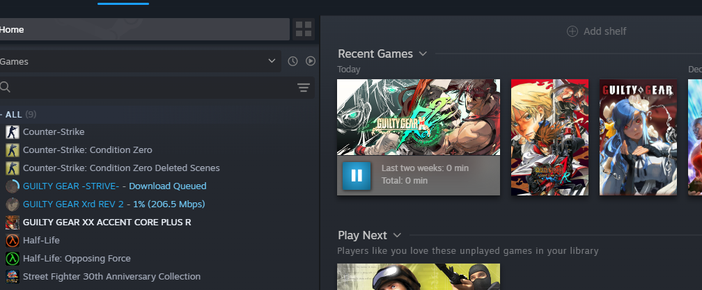This screenshot has height=290, width=702.
Task: Click the GUILTY GEAR -STRIVE- download icon
Action: click(13, 186)
